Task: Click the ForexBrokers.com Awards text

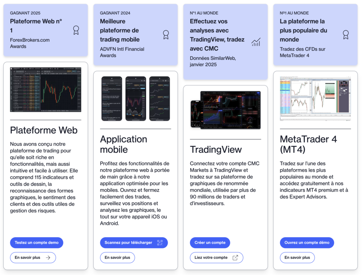Action: tap(30, 43)
